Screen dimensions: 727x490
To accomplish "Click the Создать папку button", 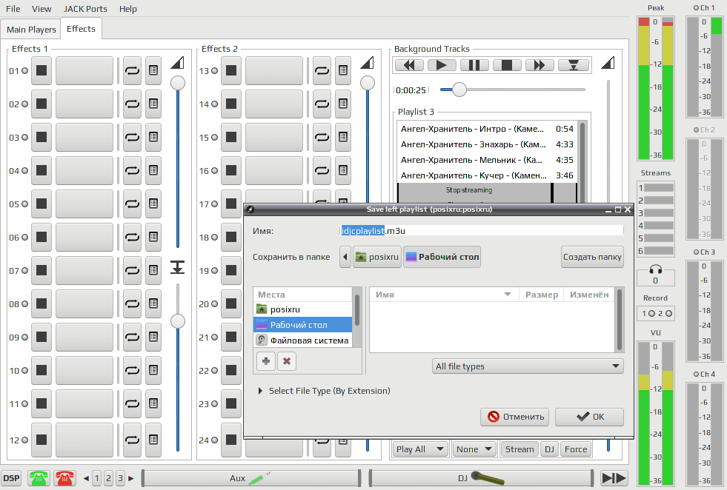I will coord(592,257).
